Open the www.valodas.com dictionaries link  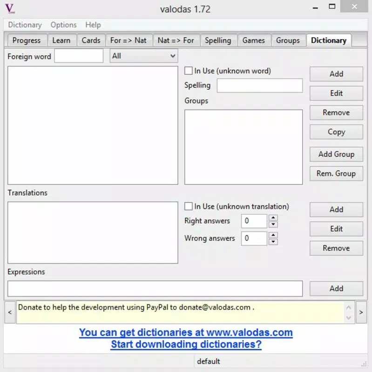pyautogui.click(x=186, y=332)
